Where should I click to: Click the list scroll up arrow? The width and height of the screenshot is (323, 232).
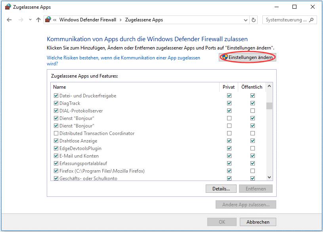pyautogui.click(x=269, y=86)
